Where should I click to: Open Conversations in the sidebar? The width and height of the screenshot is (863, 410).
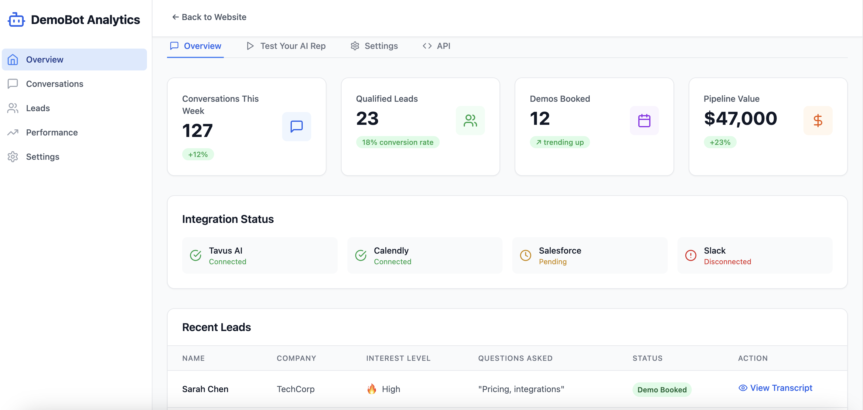point(55,84)
